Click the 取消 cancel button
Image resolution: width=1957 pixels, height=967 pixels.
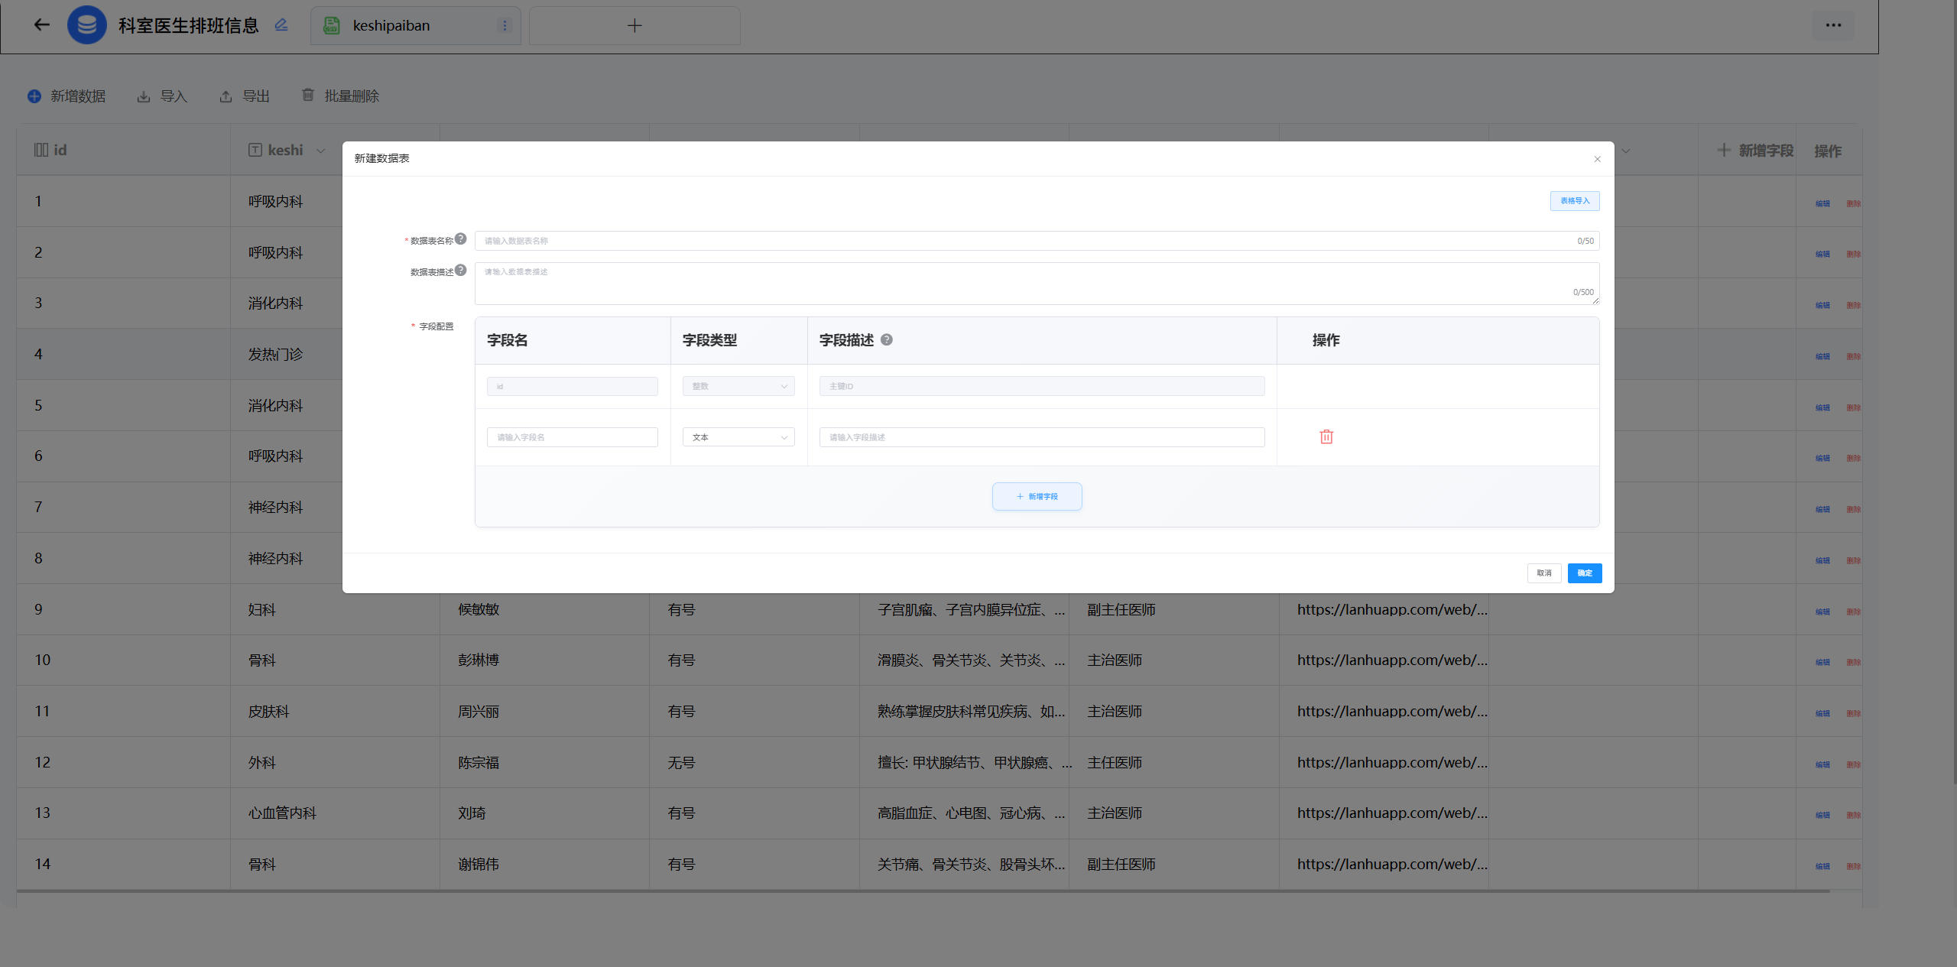1543,573
